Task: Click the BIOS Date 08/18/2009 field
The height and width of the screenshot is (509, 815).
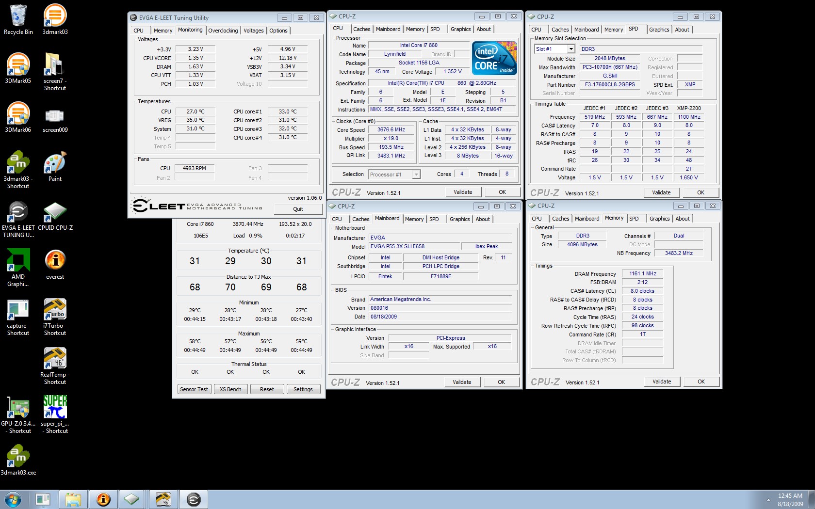Action: tap(440, 317)
